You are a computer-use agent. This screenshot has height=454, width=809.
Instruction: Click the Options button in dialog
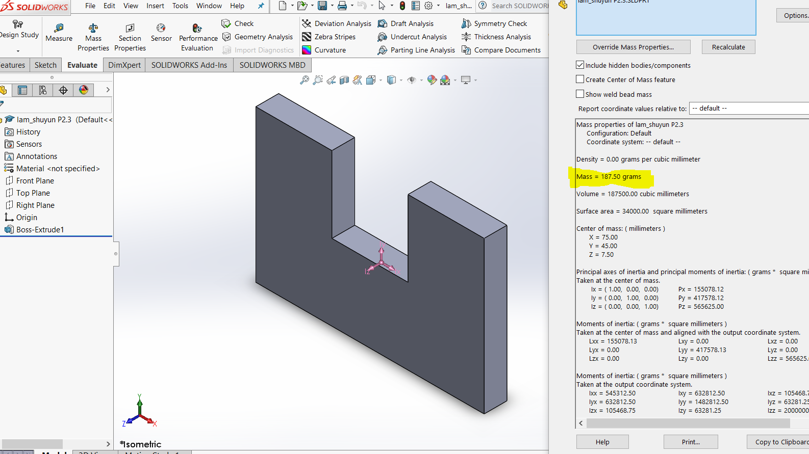coord(793,15)
